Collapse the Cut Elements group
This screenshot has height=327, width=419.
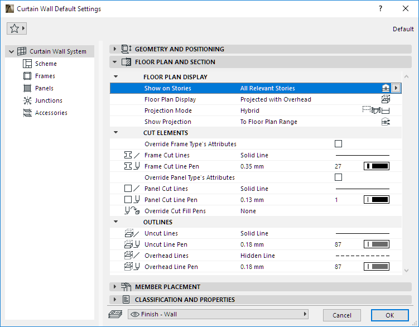pos(115,133)
